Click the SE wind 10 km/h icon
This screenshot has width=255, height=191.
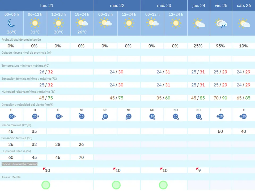(x=82, y=116)
